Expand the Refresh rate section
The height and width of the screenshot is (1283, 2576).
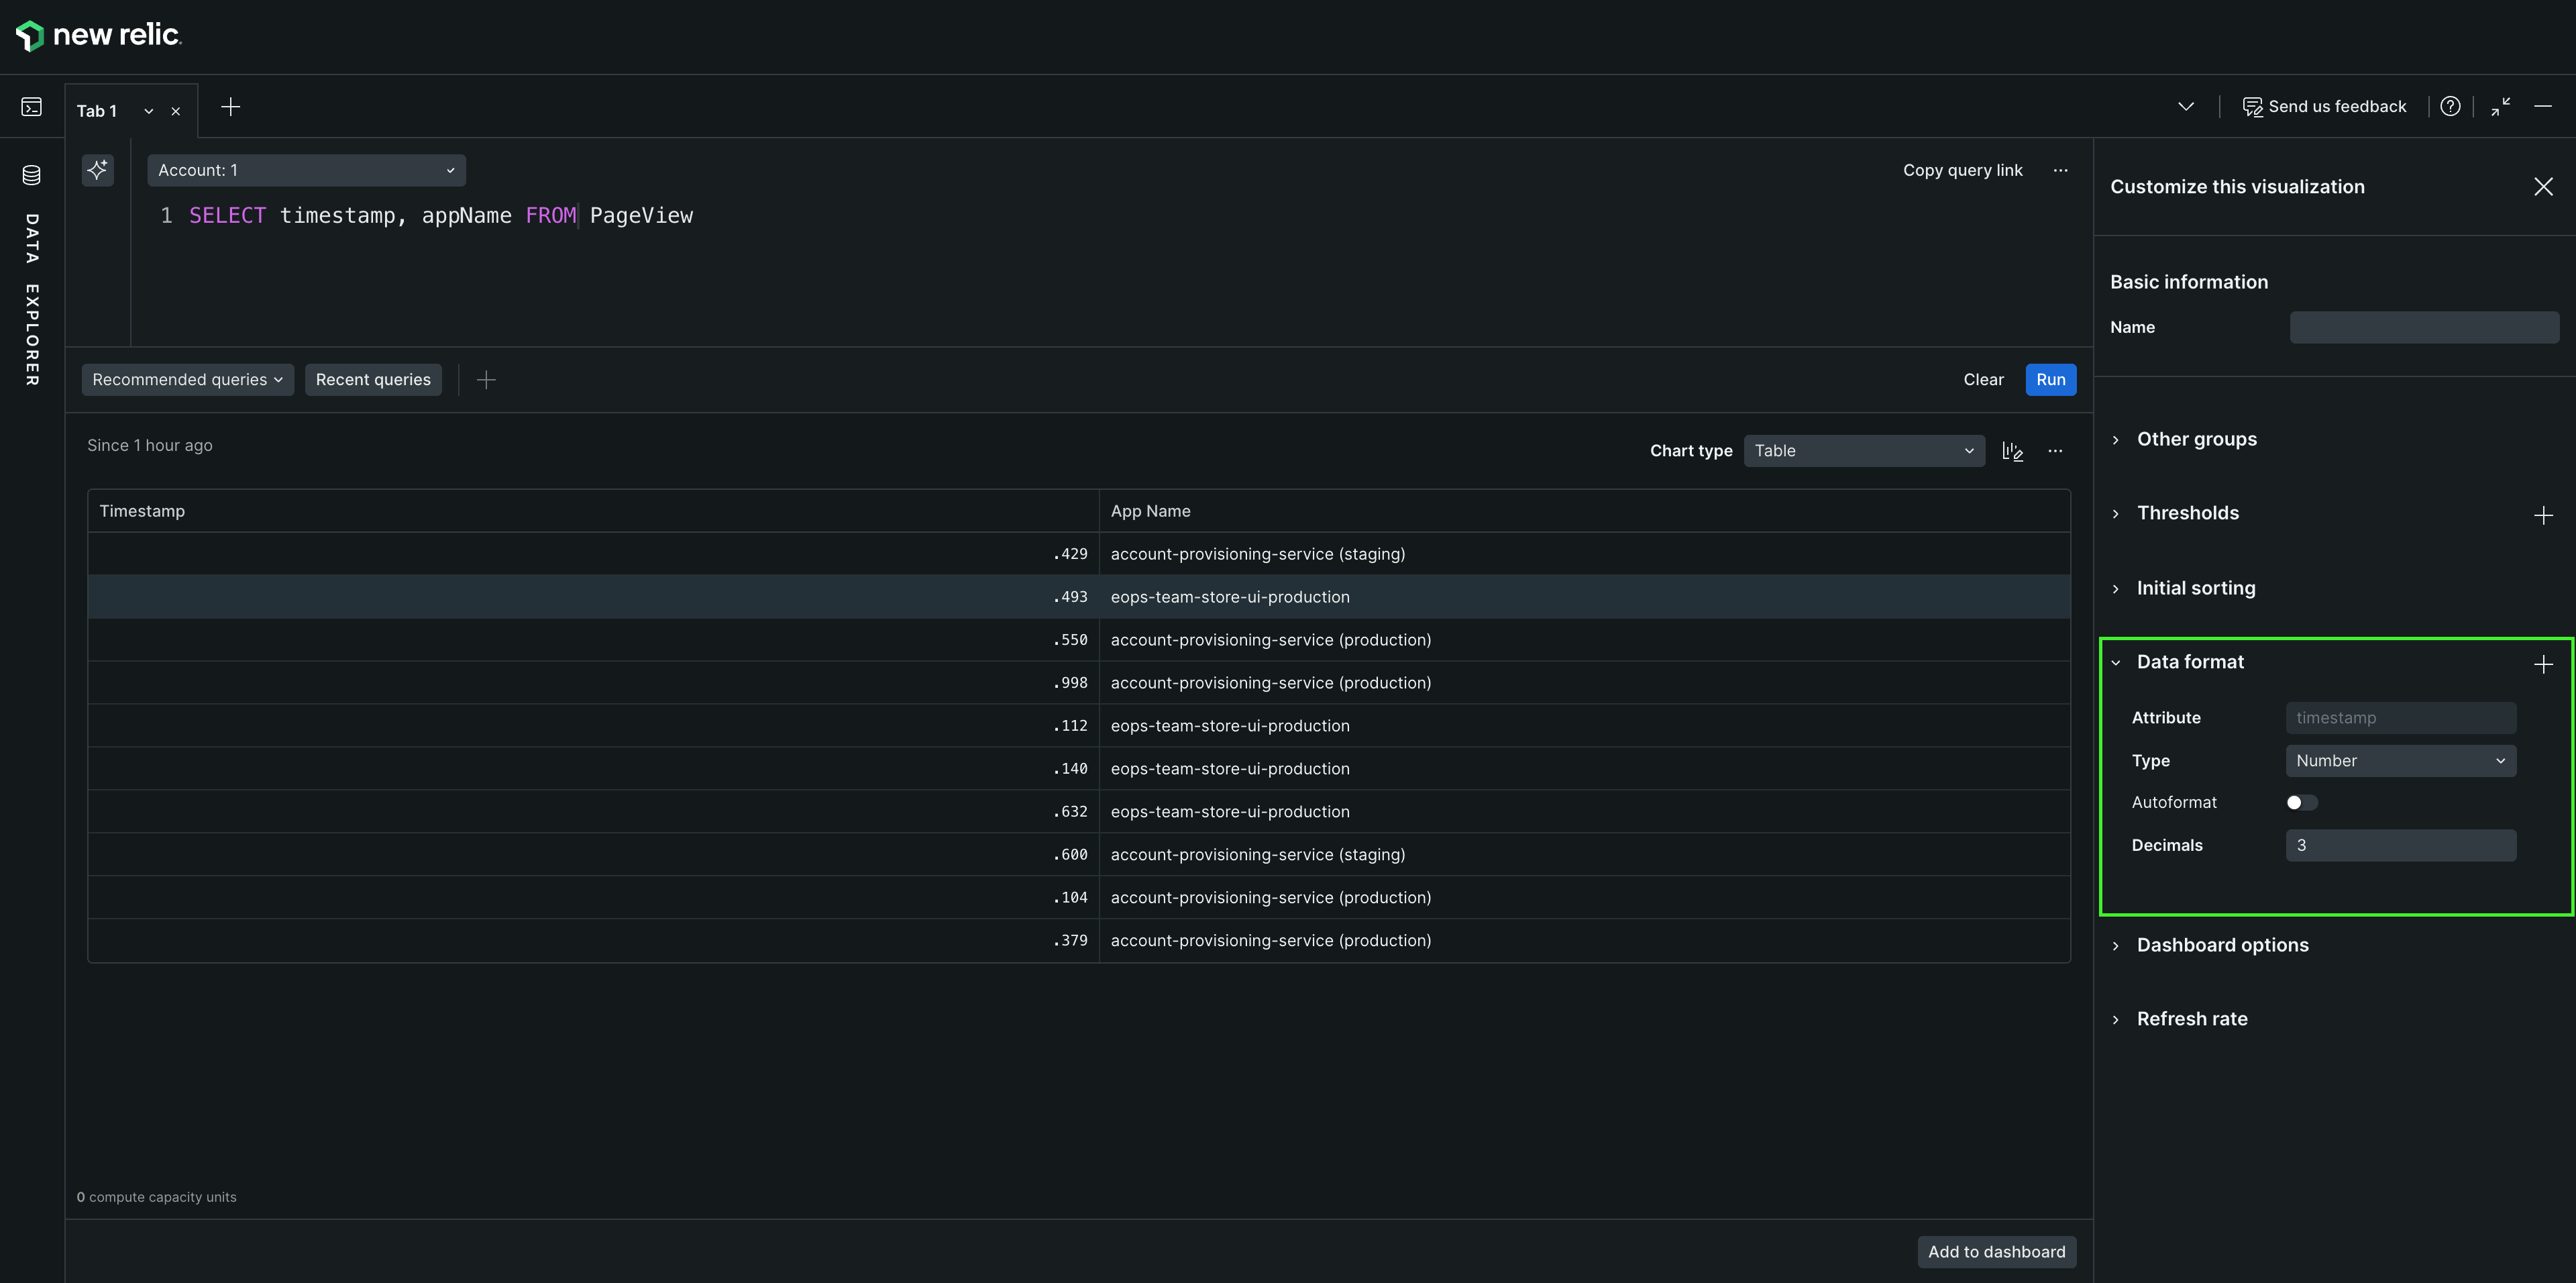coord(2191,1019)
